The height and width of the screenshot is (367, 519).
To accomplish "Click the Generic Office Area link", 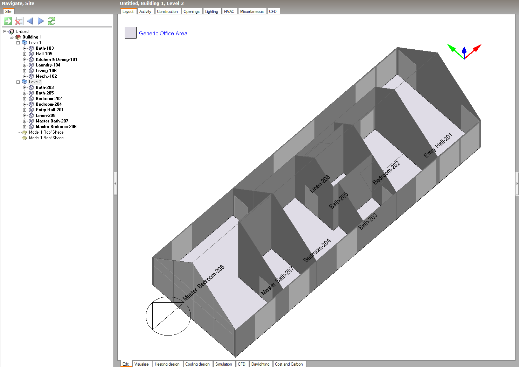I will pyautogui.click(x=163, y=33).
